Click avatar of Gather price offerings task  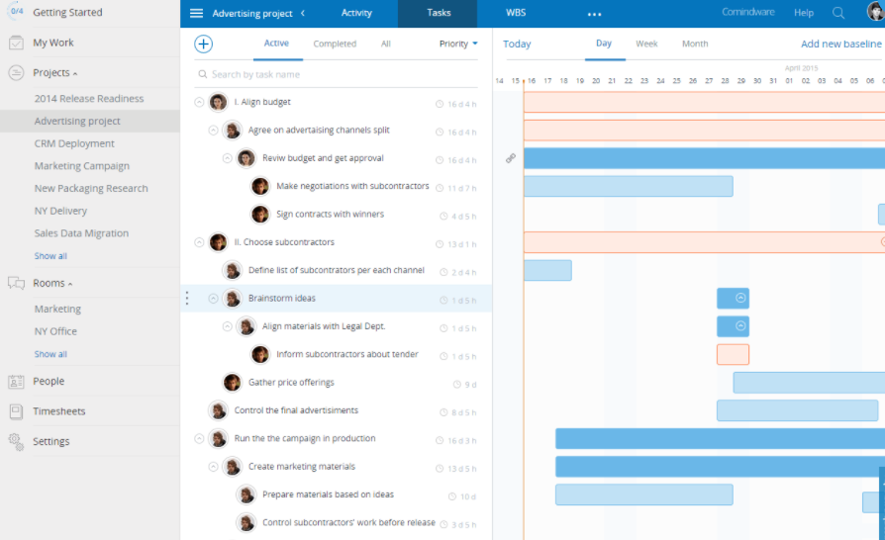click(x=232, y=382)
